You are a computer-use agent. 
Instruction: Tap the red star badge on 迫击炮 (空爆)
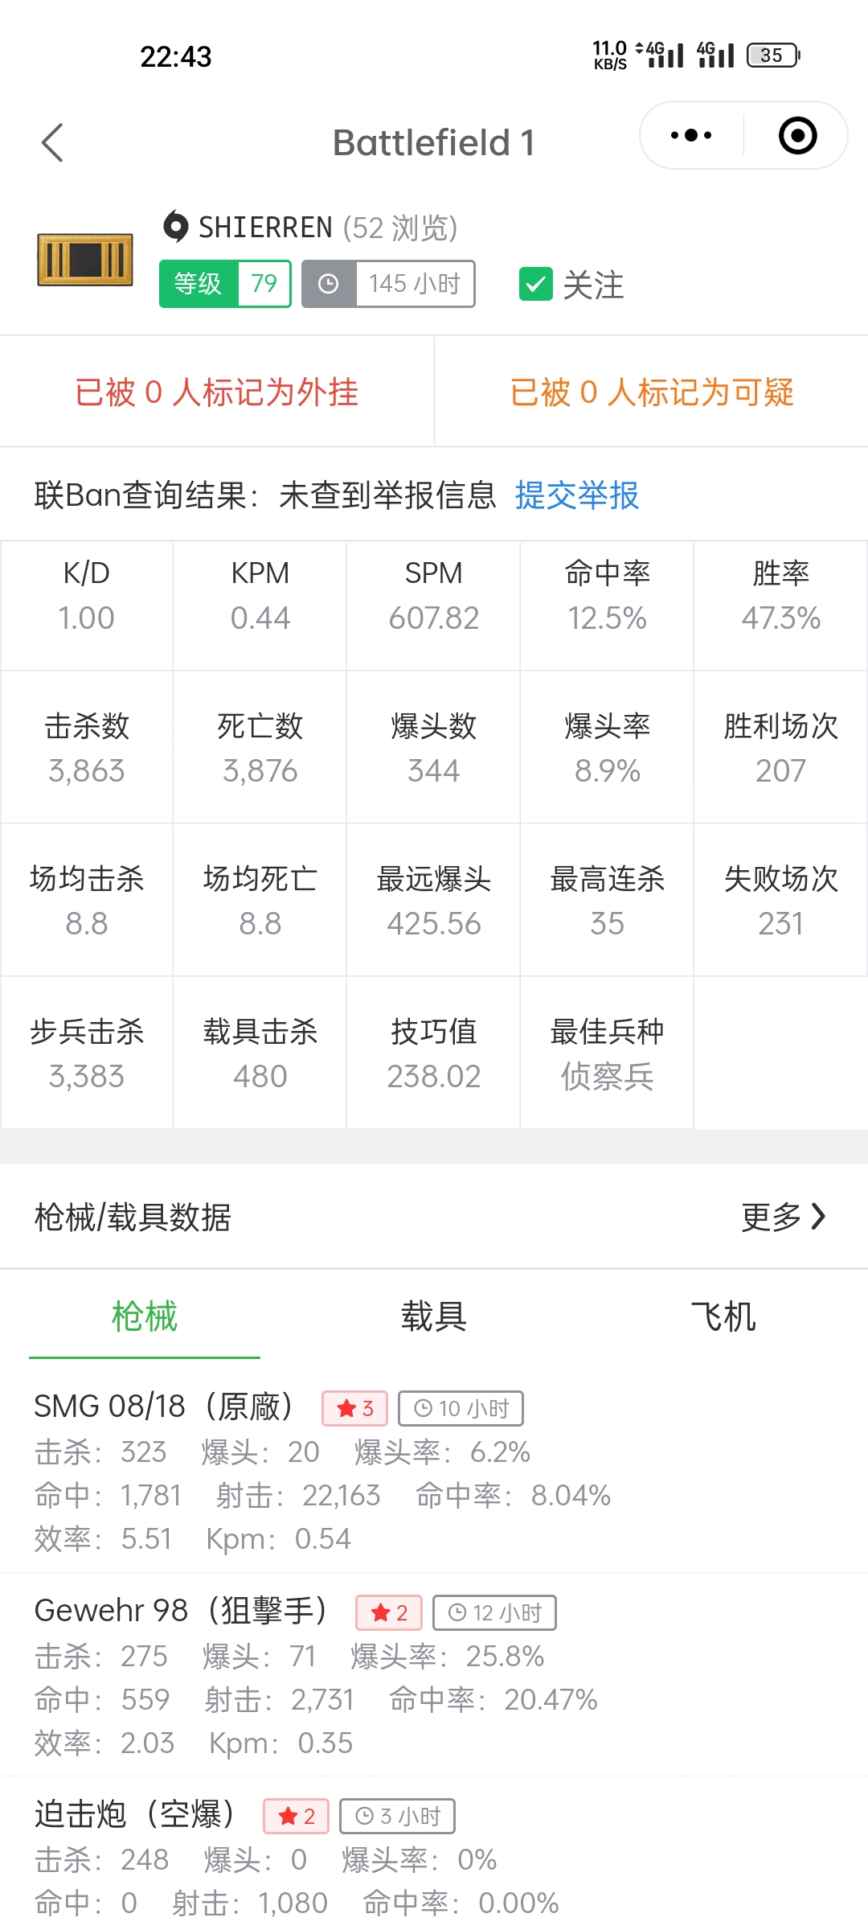tap(296, 1816)
